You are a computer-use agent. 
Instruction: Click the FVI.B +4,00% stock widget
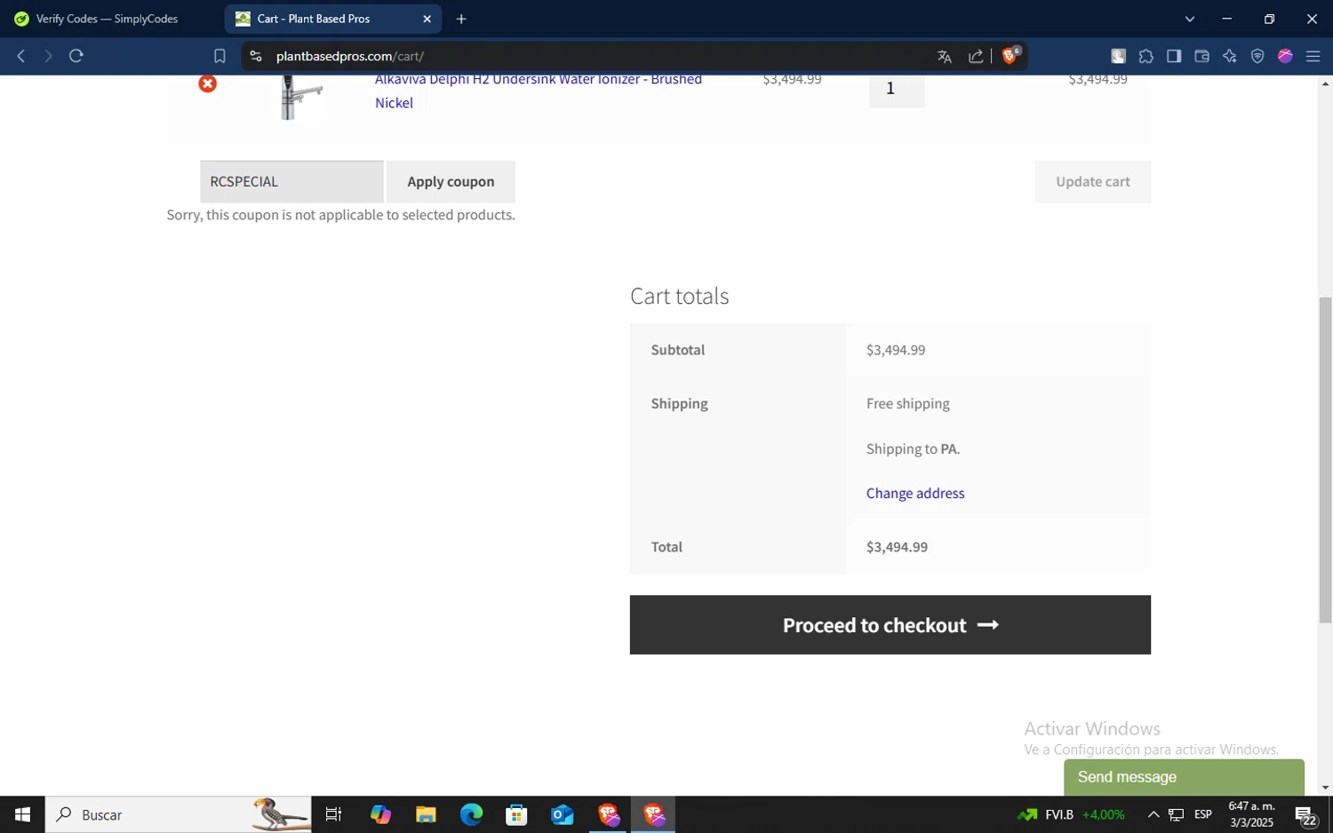(1071, 814)
